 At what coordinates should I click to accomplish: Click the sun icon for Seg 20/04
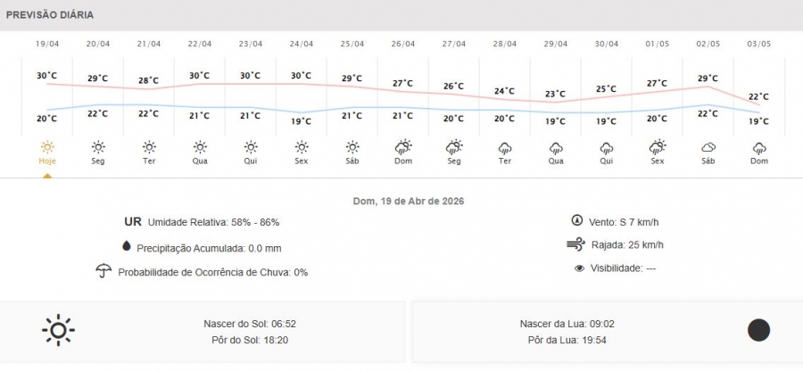point(98,147)
